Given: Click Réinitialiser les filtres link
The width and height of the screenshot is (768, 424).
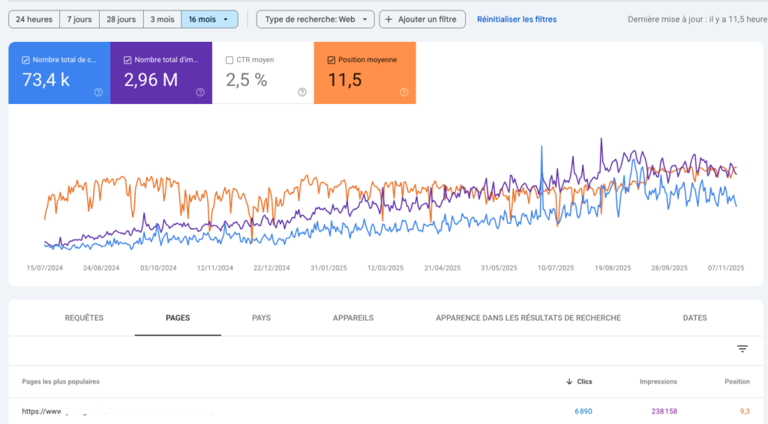Looking at the screenshot, I should click(x=517, y=19).
